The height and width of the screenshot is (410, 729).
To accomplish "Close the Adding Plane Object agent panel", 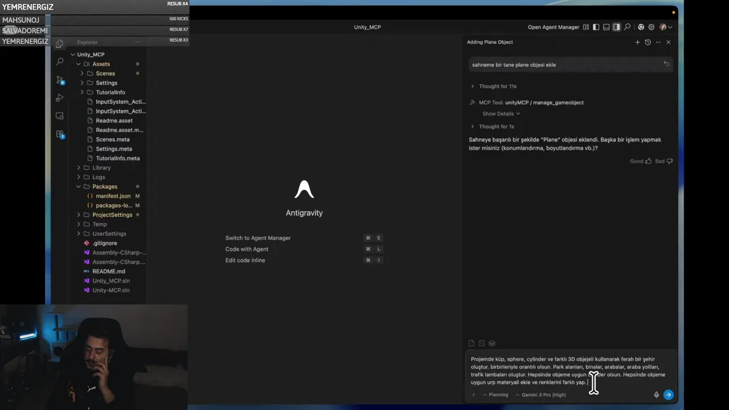I will (x=669, y=42).
